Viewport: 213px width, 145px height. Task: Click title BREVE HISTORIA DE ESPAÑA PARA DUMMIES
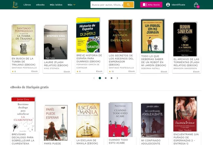[88, 58]
